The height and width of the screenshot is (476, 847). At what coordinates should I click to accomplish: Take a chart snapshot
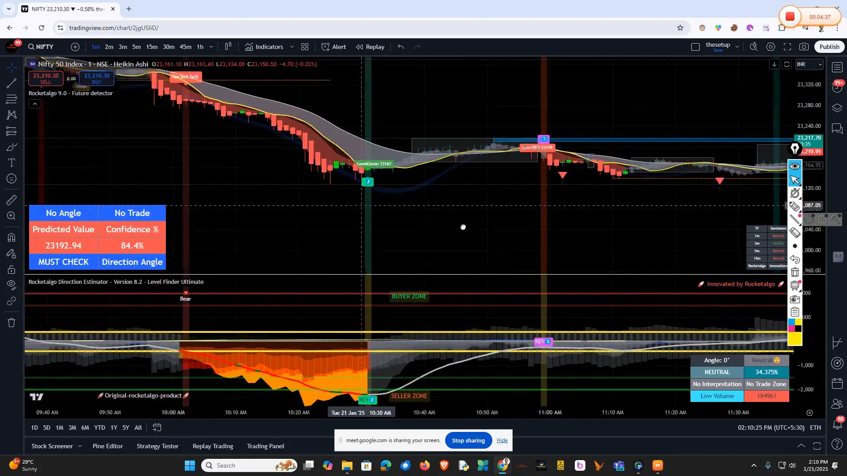804,47
